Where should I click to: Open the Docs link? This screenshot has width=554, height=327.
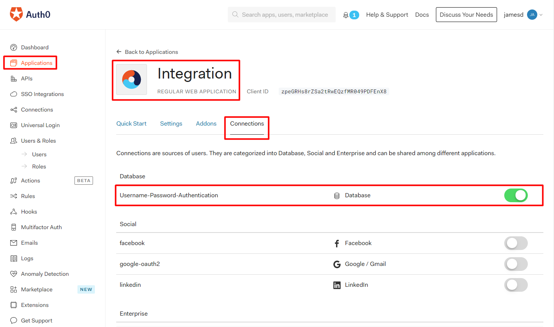point(422,15)
